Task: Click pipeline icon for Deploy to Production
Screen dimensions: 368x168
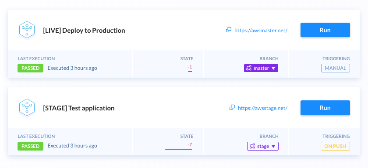Action: (27, 30)
